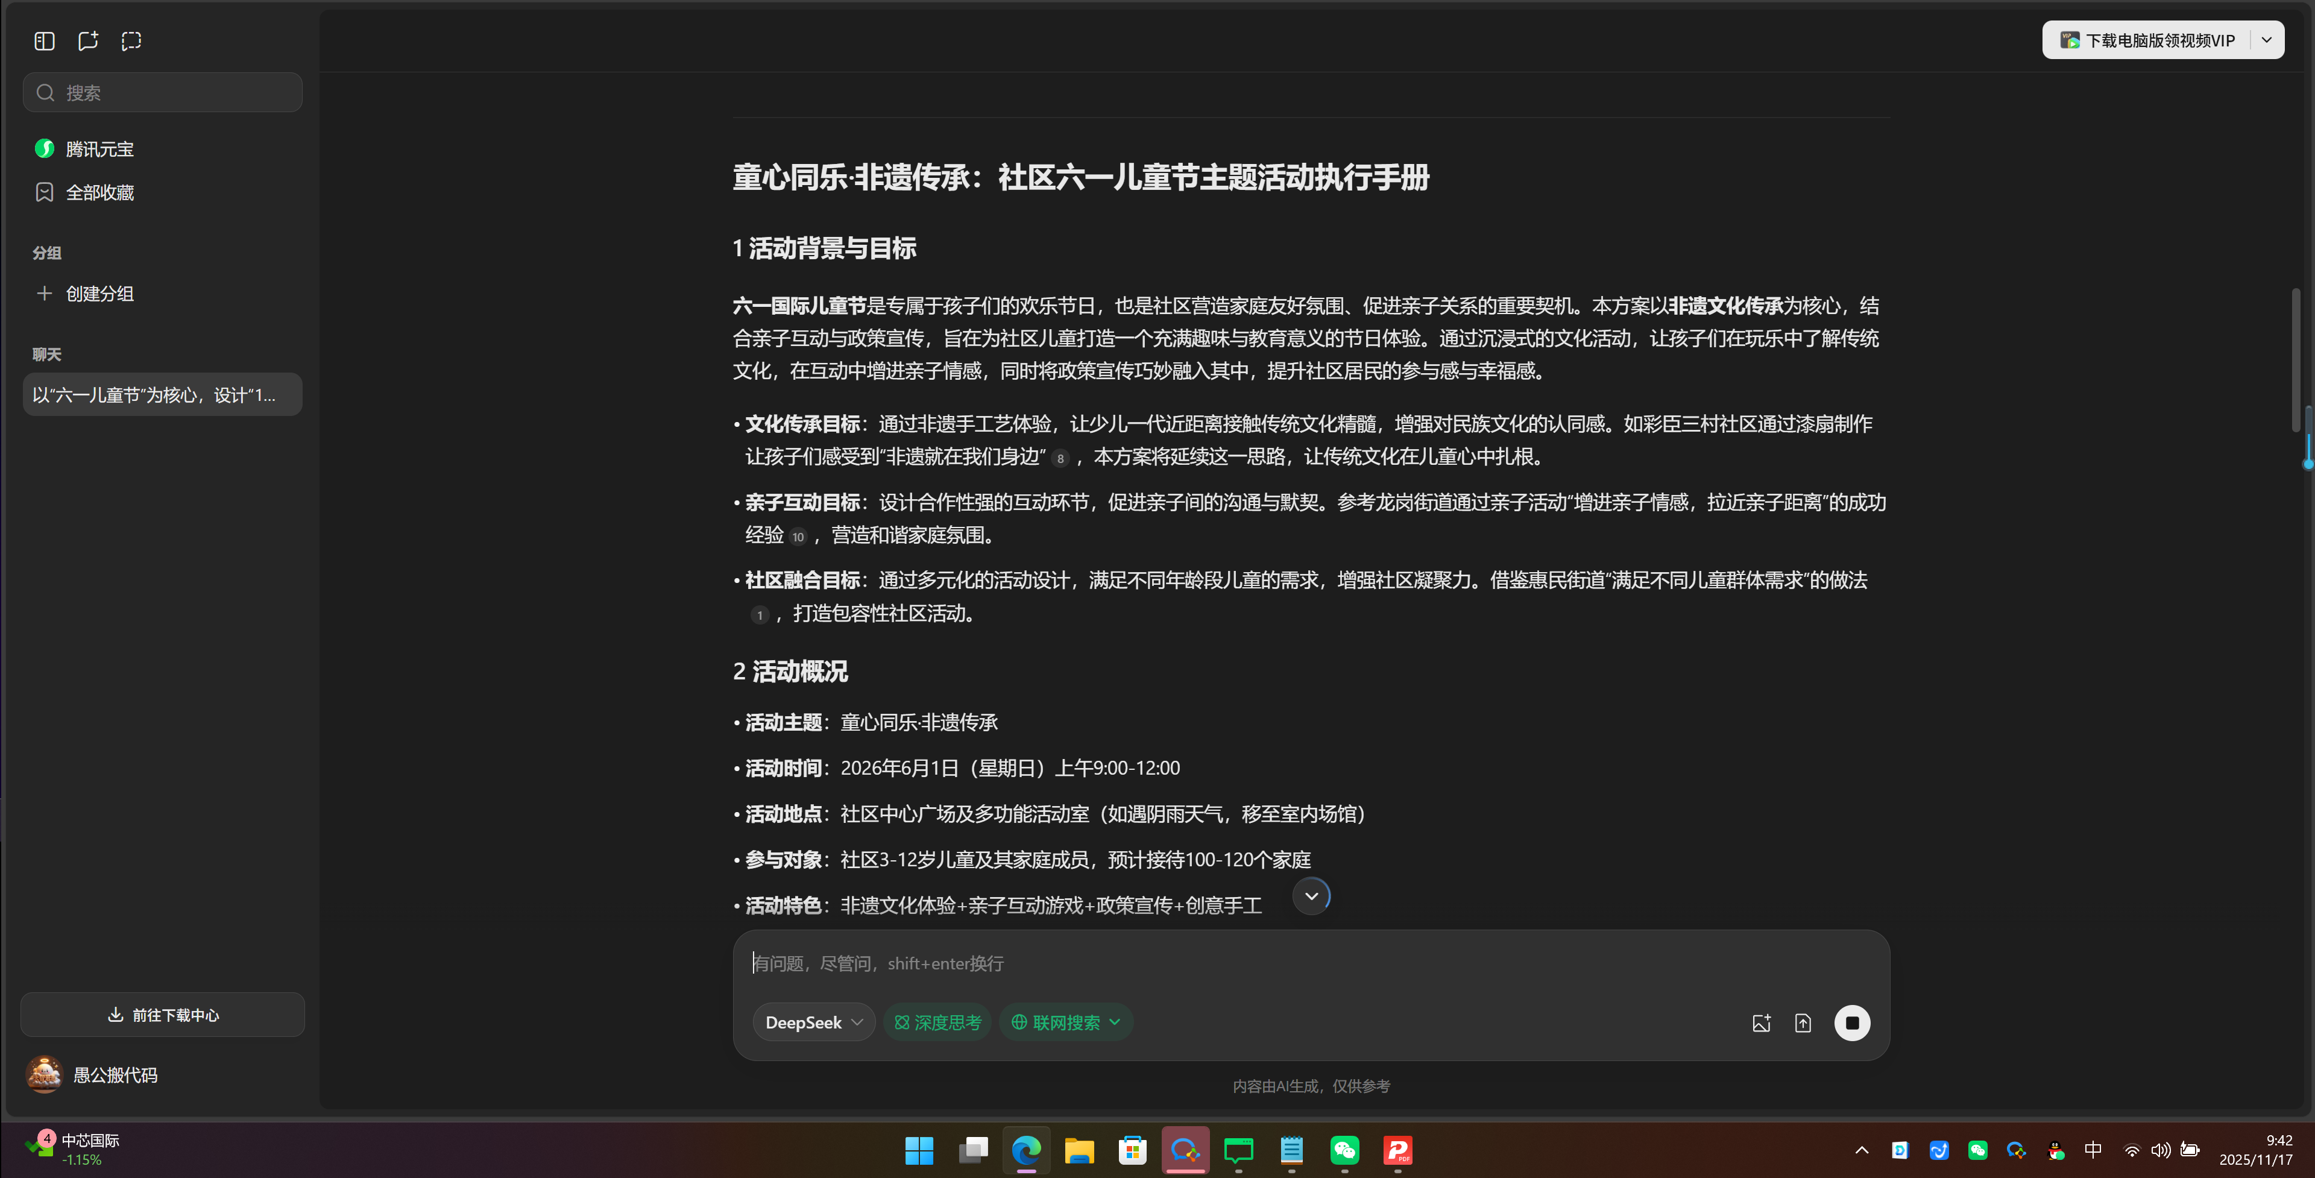The image size is (2315, 1178).
Task: Open the DeepSeek model selector dropdown
Action: click(813, 1022)
